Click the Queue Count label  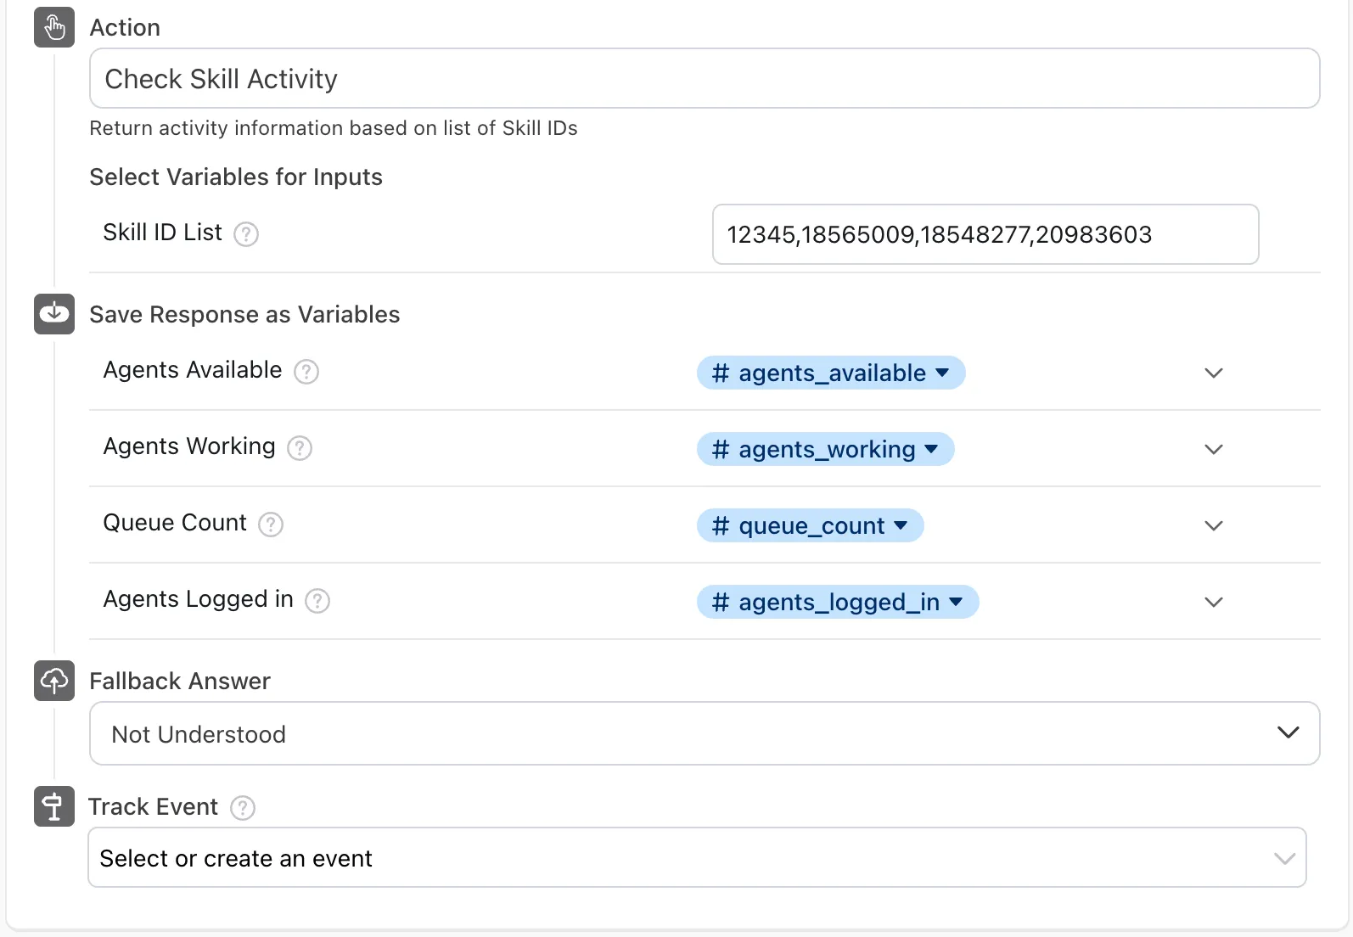[175, 523]
